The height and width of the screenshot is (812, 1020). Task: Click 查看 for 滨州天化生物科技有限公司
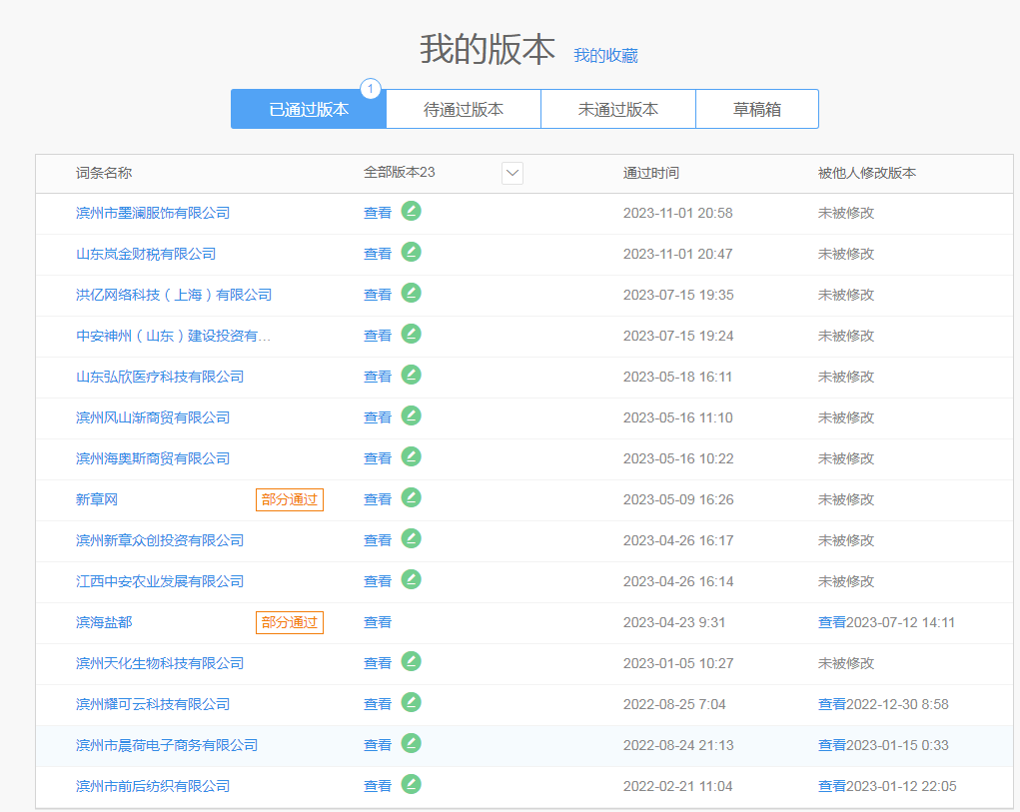(378, 664)
